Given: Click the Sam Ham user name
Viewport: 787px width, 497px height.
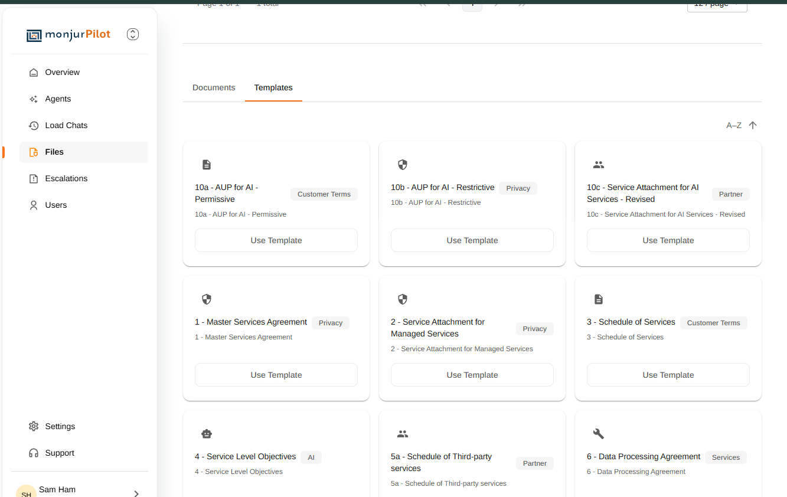Looking at the screenshot, I should [x=57, y=490].
